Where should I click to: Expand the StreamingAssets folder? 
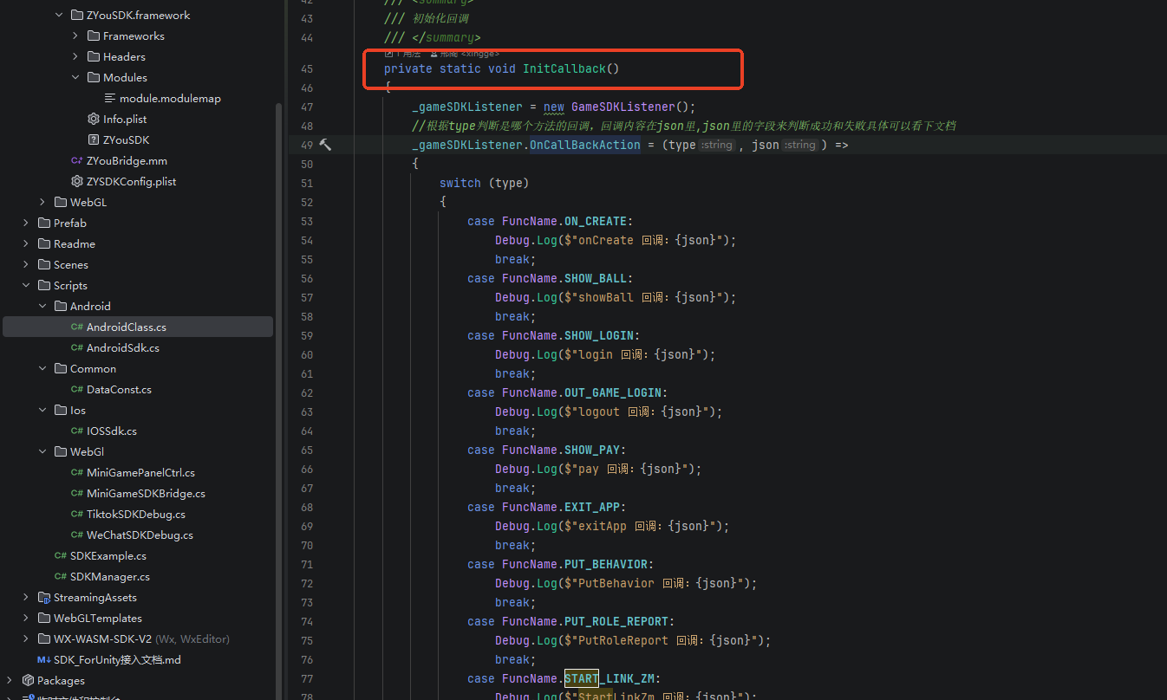point(26,597)
